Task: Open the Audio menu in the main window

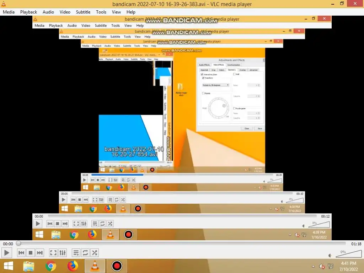Action: pyautogui.click(x=48, y=12)
